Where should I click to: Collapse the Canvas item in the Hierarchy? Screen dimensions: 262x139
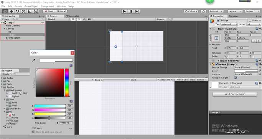tap(5, 29)
